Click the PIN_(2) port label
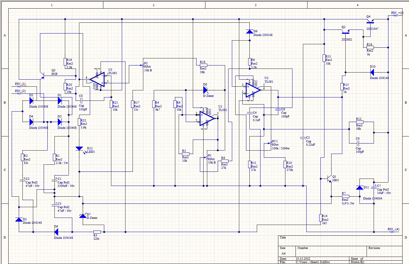The image size is (409, 264). coord(20,91)
